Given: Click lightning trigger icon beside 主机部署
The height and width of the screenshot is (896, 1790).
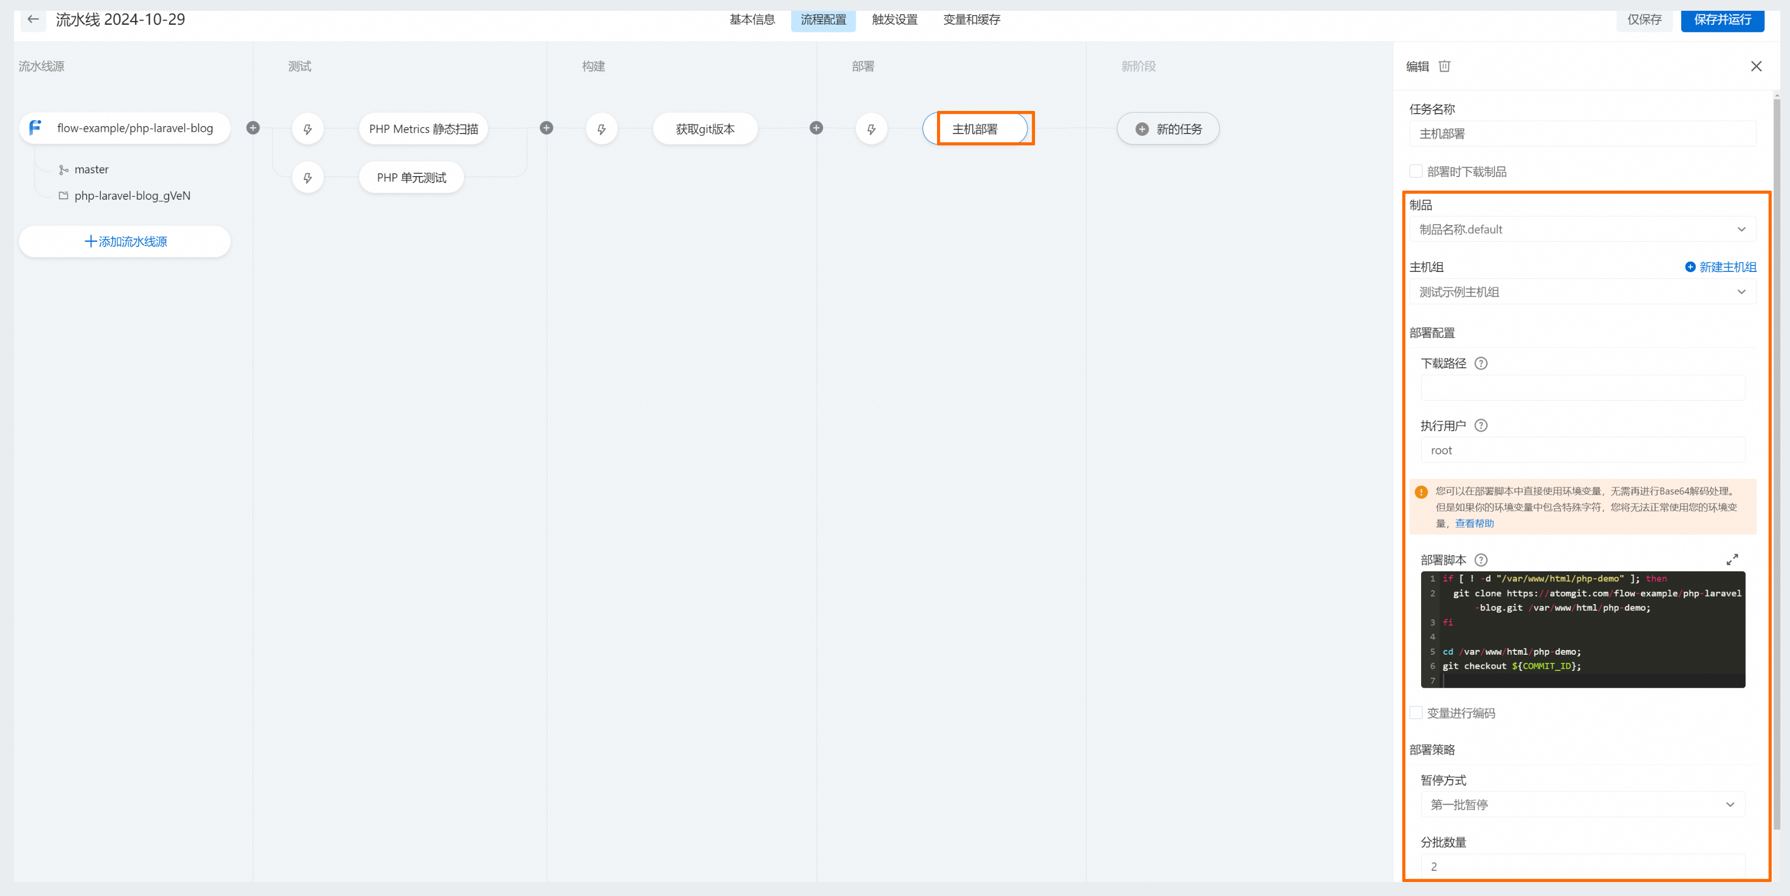Looking at the screenshot, I should [x=871, y=129].
